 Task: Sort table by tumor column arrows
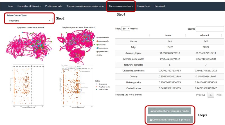click(185, 35)
